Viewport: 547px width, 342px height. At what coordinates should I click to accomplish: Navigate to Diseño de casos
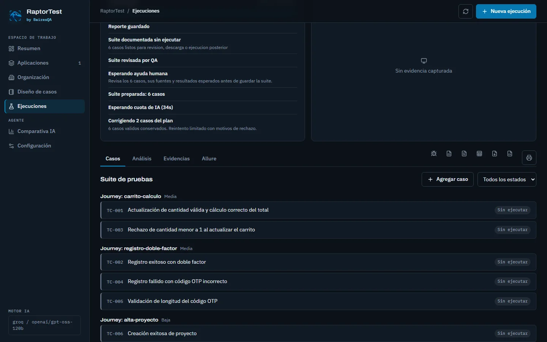point(44,92)
